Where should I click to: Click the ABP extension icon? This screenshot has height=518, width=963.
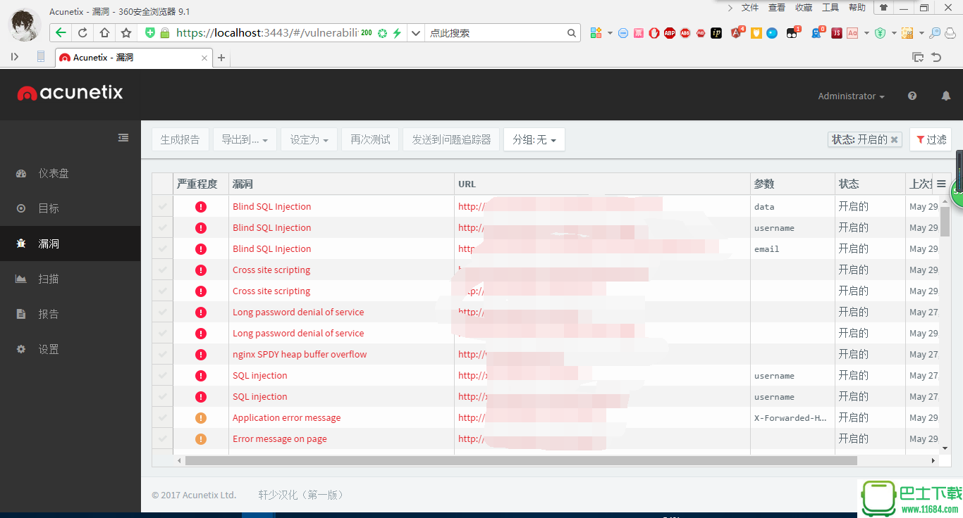(x=669, y=33)
